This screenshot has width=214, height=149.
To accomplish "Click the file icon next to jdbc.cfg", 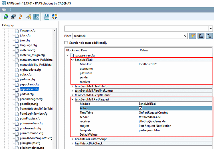I will tap(17, 36).
